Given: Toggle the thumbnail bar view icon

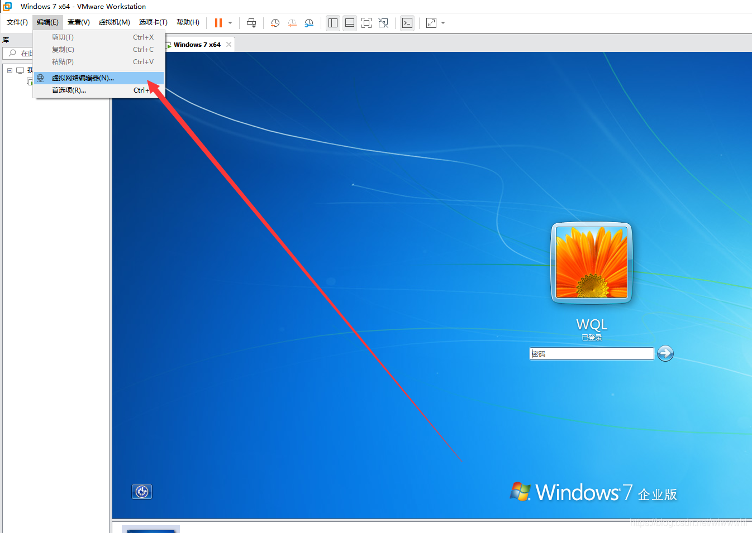Looking at the screenshot, I should point(350,23).
